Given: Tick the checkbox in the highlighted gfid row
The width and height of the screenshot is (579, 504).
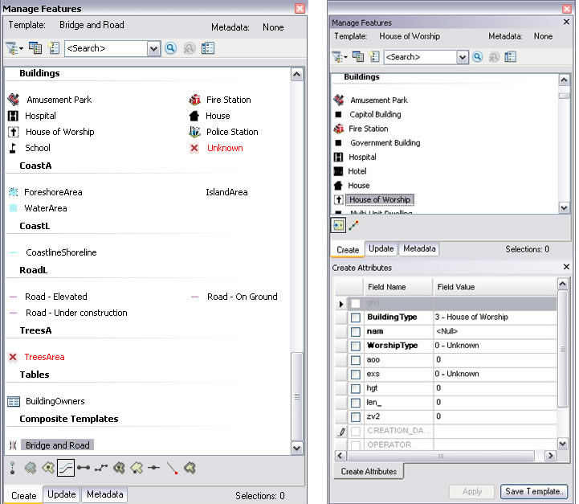Looking at the screenshot, I should point(356,303).
